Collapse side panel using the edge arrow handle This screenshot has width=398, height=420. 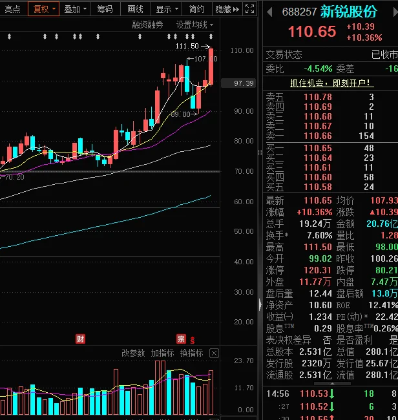click(x=260, y=304)
